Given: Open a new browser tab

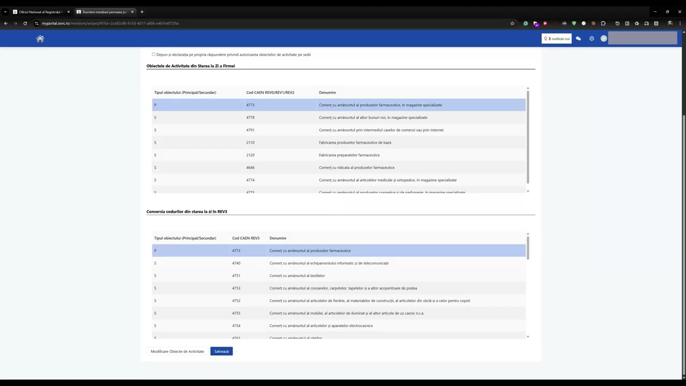Looking at the screenshot, I should [x=142, y=12].
